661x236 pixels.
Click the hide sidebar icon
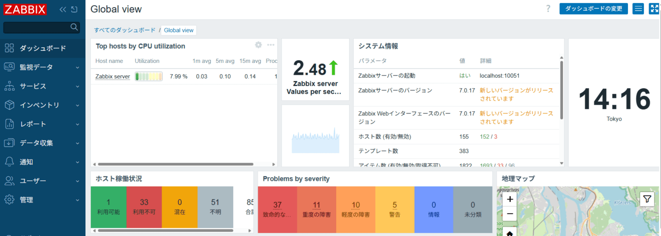74,9
